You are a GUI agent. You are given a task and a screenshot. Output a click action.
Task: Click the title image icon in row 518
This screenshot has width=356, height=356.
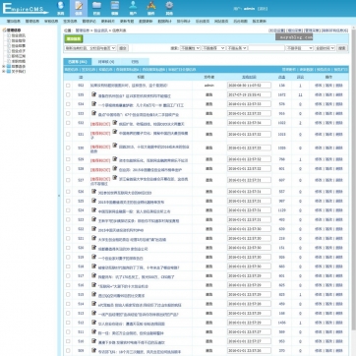(x=94, y=266)
